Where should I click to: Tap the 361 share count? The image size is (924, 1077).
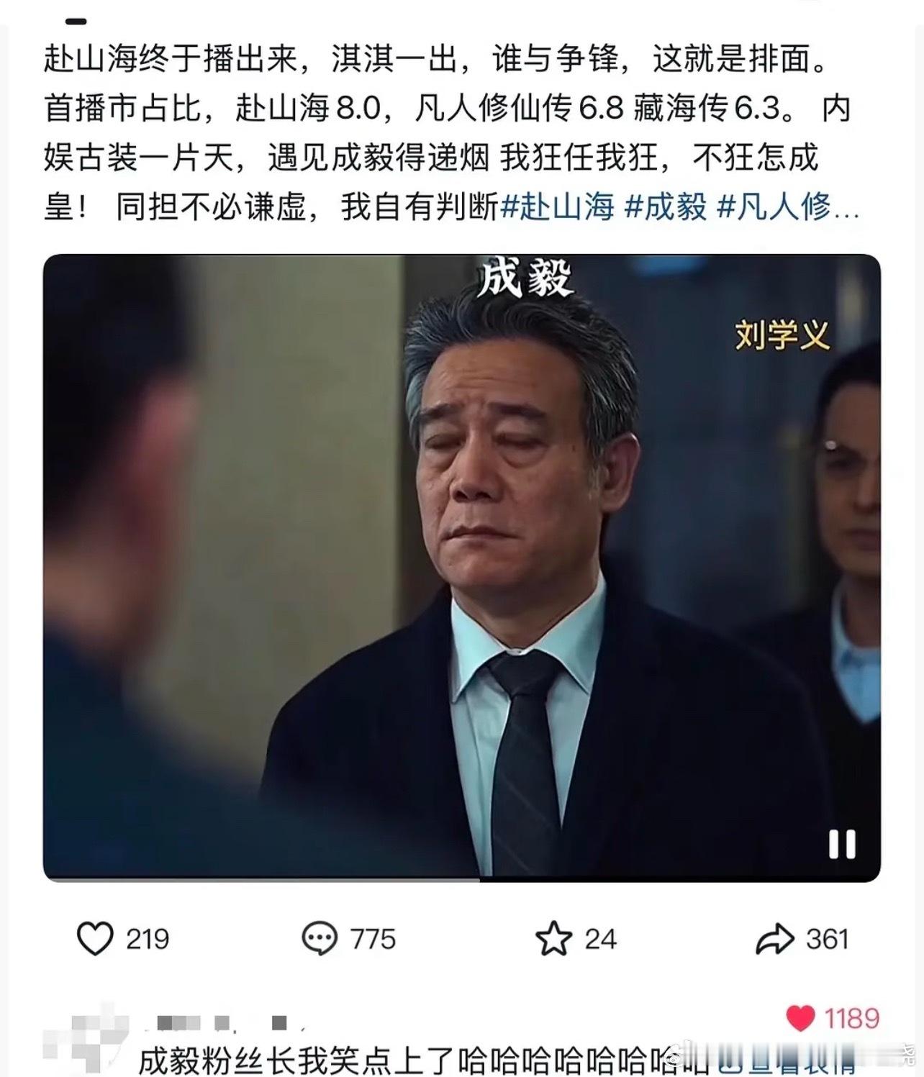tap(827, 940)
